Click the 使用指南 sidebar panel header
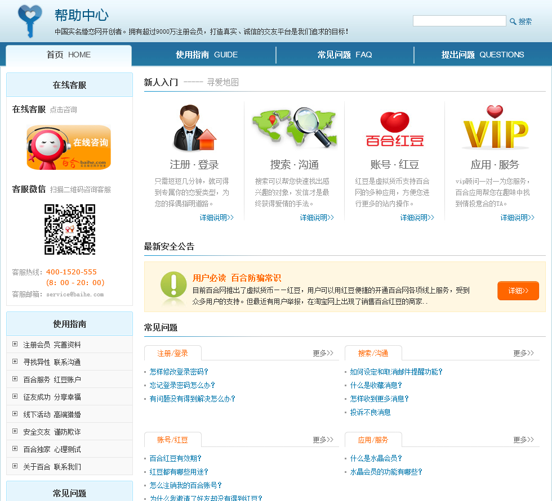 point(69,324)
